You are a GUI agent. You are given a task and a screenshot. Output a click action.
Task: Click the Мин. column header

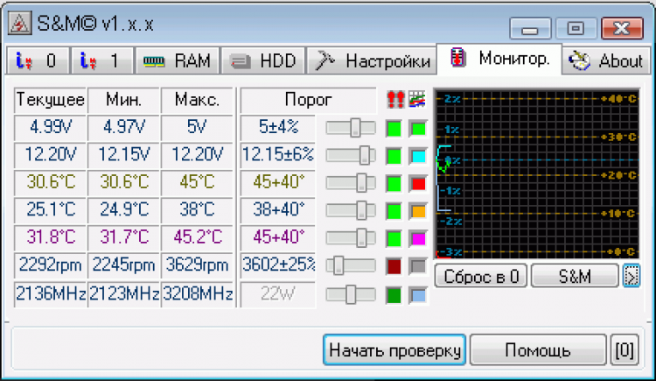pos(123,100)
